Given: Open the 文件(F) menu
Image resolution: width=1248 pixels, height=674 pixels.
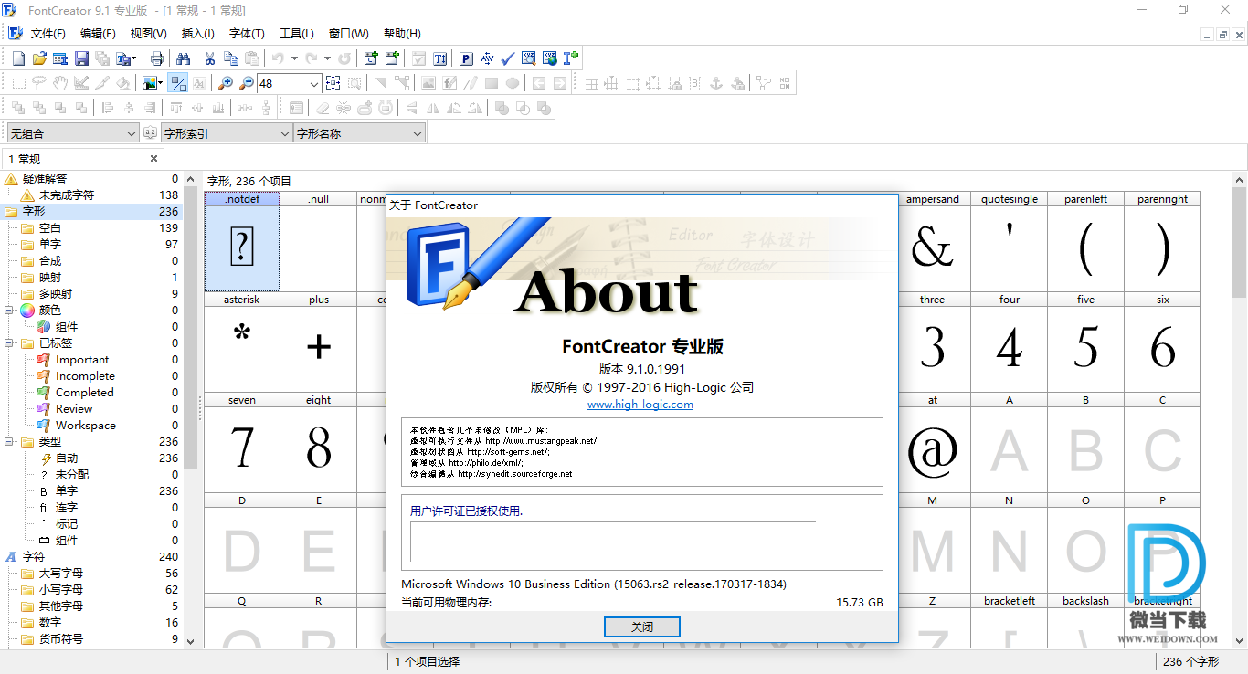Looking at the screenshot, I should tap(48, 34).
